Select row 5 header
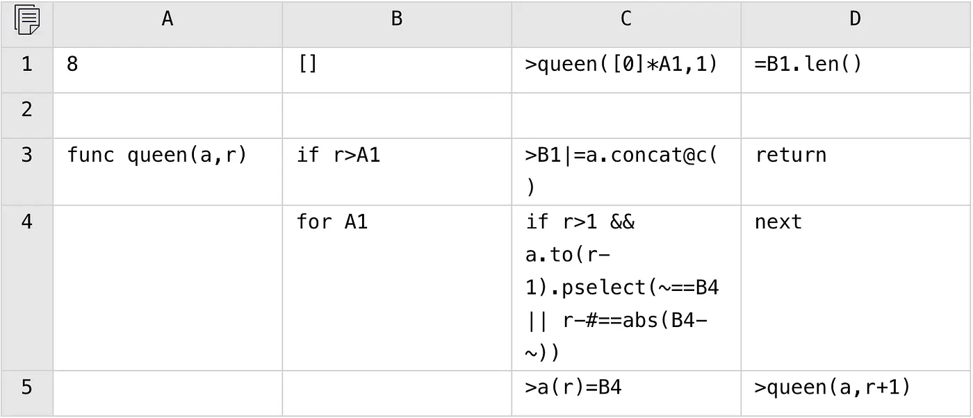This screenshot has height=418, width=973. [x=26, y=393]
